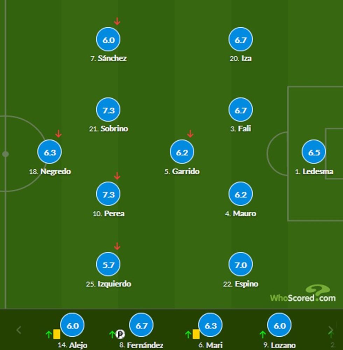Select Iza's 6.7 rating badge
The width and height of the screenshot is (343, 350).
coord(240,40)
